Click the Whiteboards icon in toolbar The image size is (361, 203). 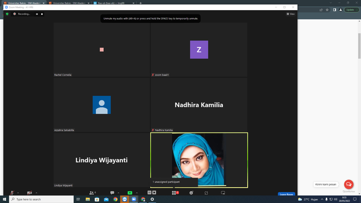pyautogui.click(x=223, y=193)
